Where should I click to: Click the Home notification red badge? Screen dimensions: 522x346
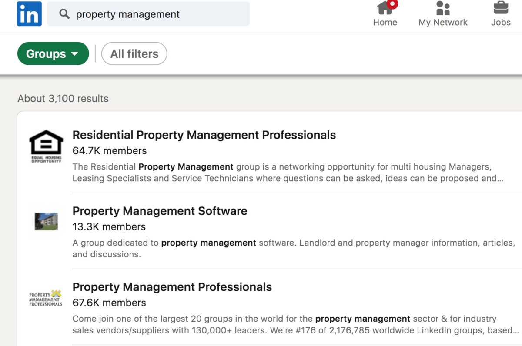[393, 4]
